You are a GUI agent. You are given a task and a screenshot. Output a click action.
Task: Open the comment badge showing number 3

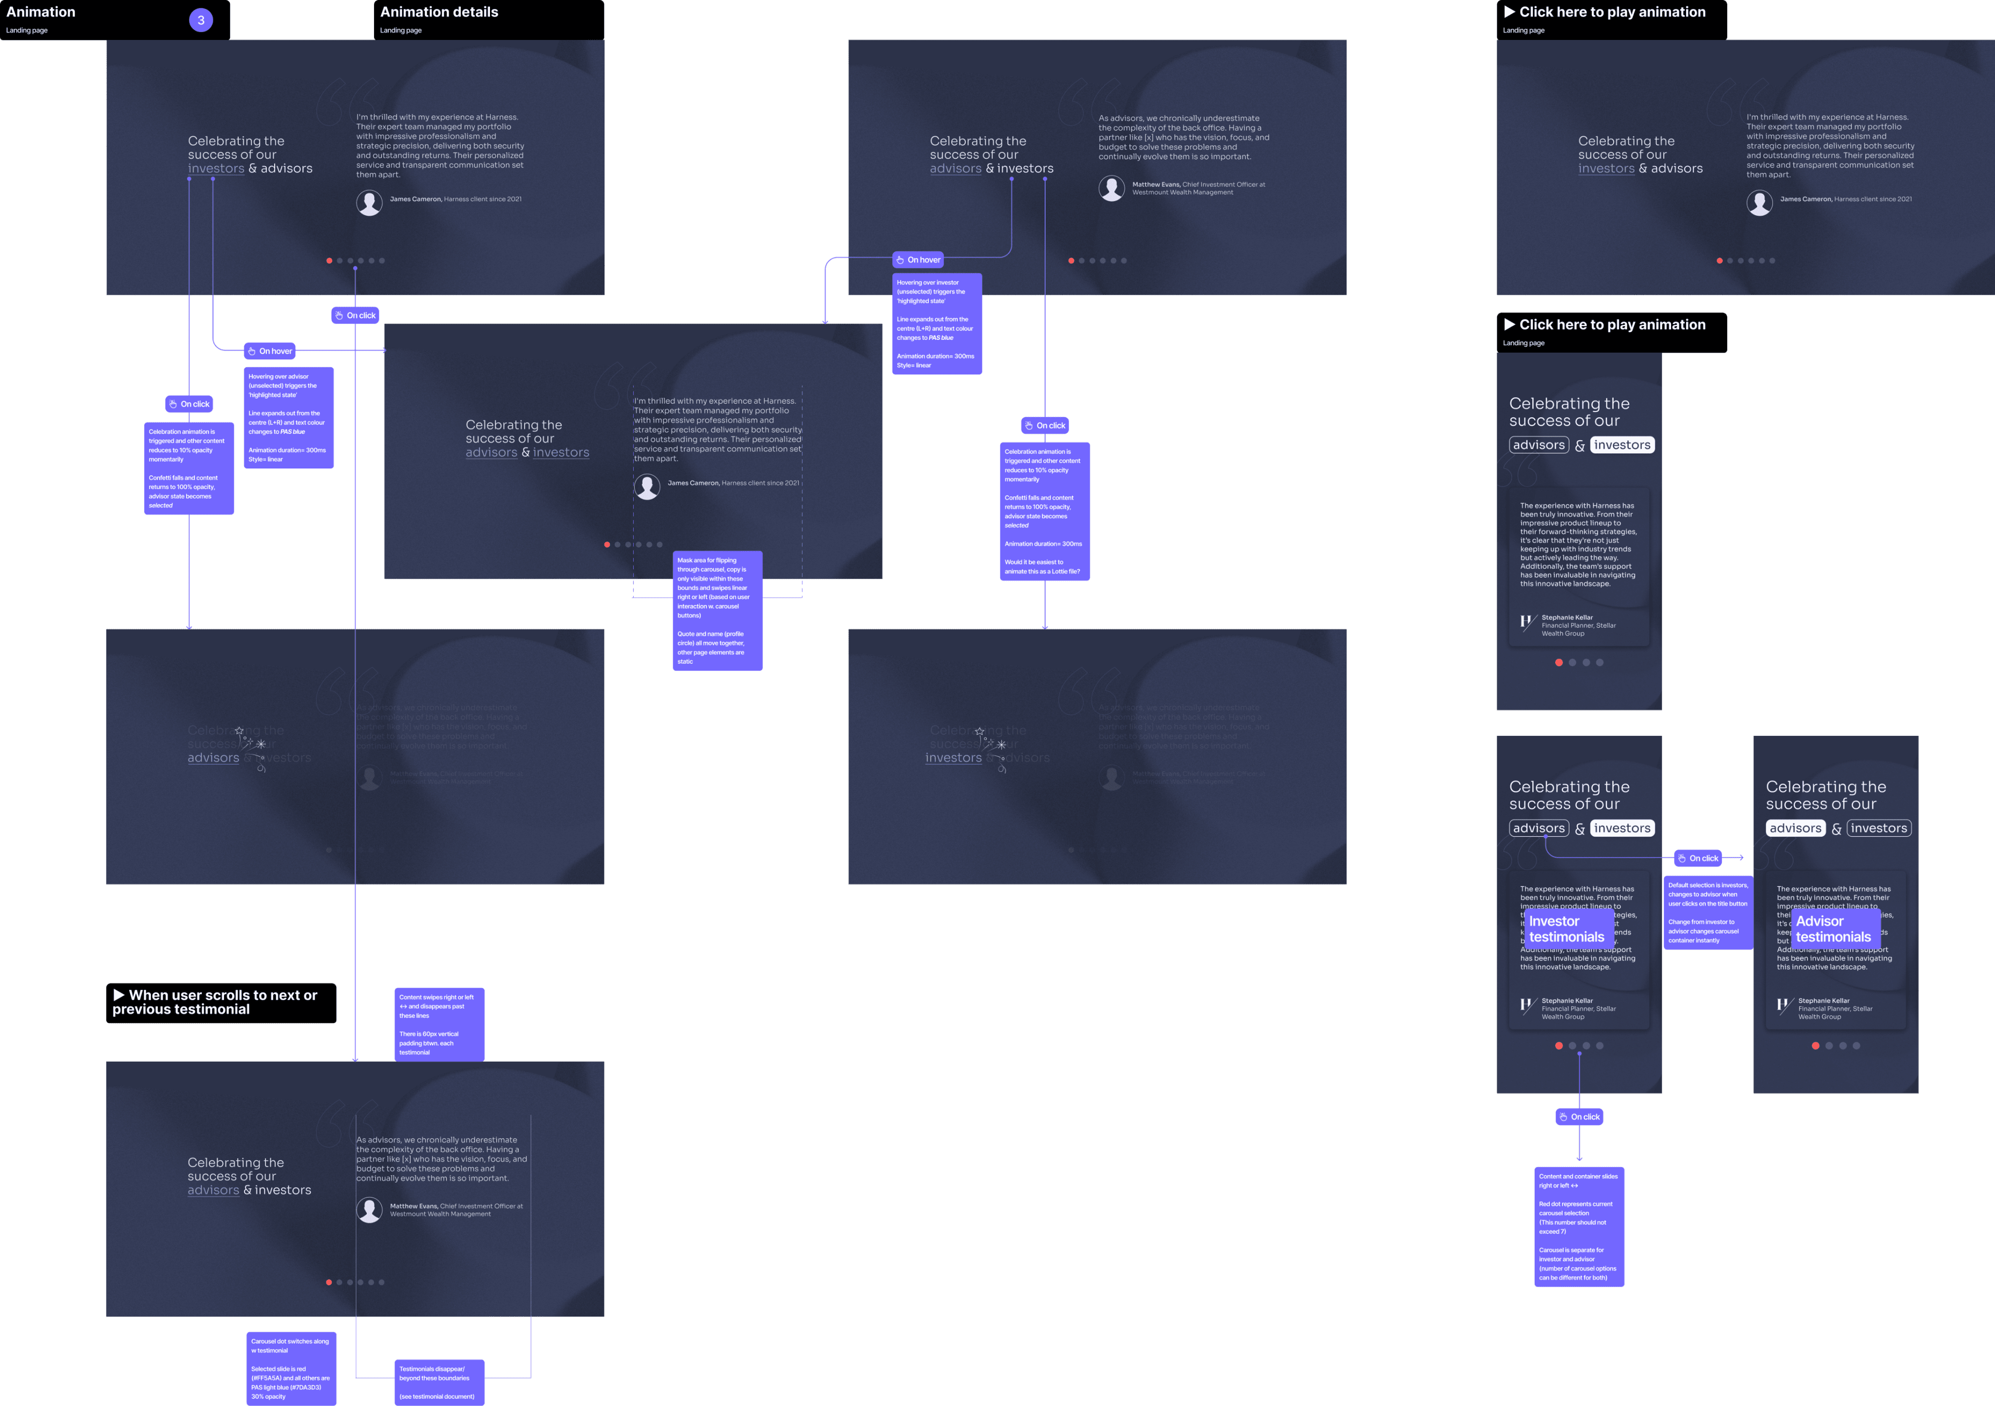point(201,20)
